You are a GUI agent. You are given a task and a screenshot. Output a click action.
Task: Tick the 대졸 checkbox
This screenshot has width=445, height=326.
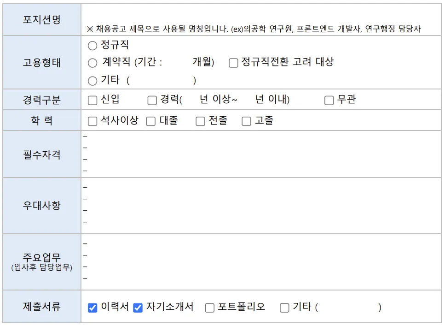click(x=151, y=121)
